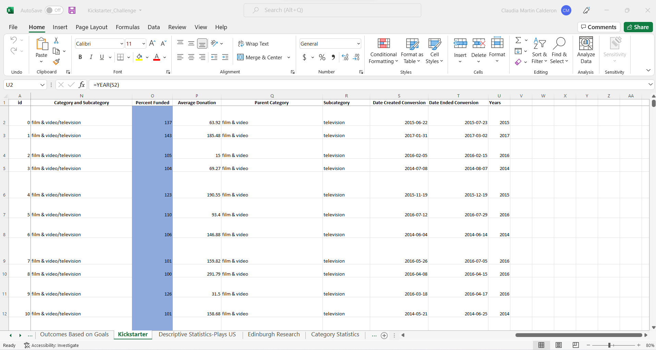
Task: Toggle AutoSave switch
Action: [x=54, y=10]
